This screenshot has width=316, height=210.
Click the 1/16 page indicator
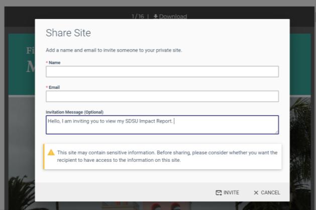[x=138, y=17]
